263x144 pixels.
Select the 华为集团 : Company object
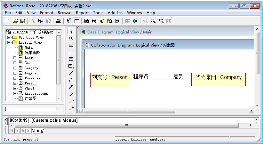219,80
